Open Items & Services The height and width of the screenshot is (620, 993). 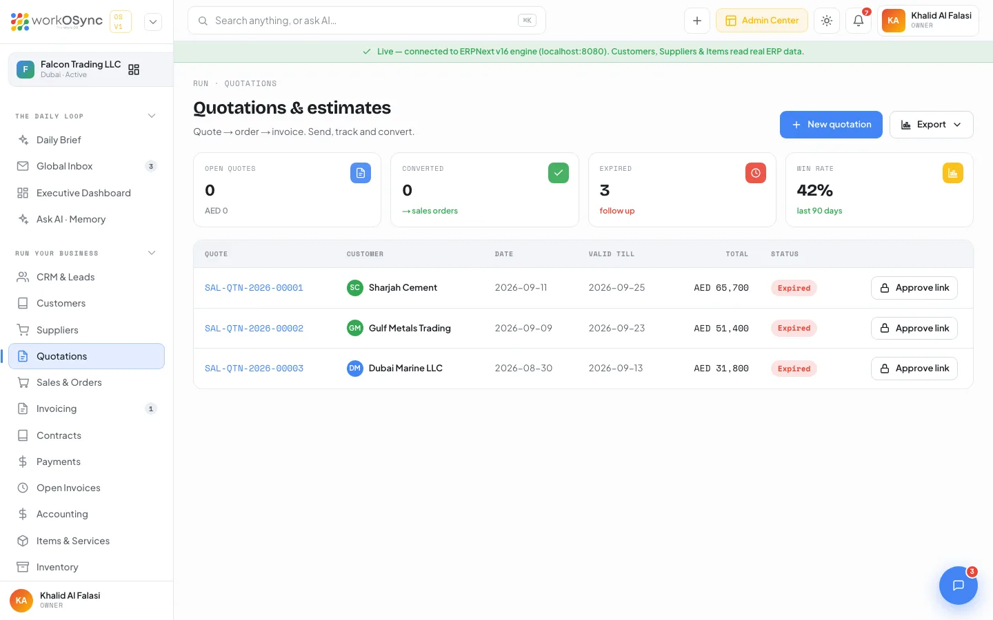coord(87,541)
